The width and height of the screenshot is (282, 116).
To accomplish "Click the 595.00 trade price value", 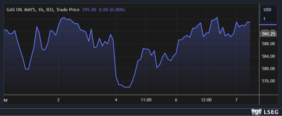I will tap(89, 10).
